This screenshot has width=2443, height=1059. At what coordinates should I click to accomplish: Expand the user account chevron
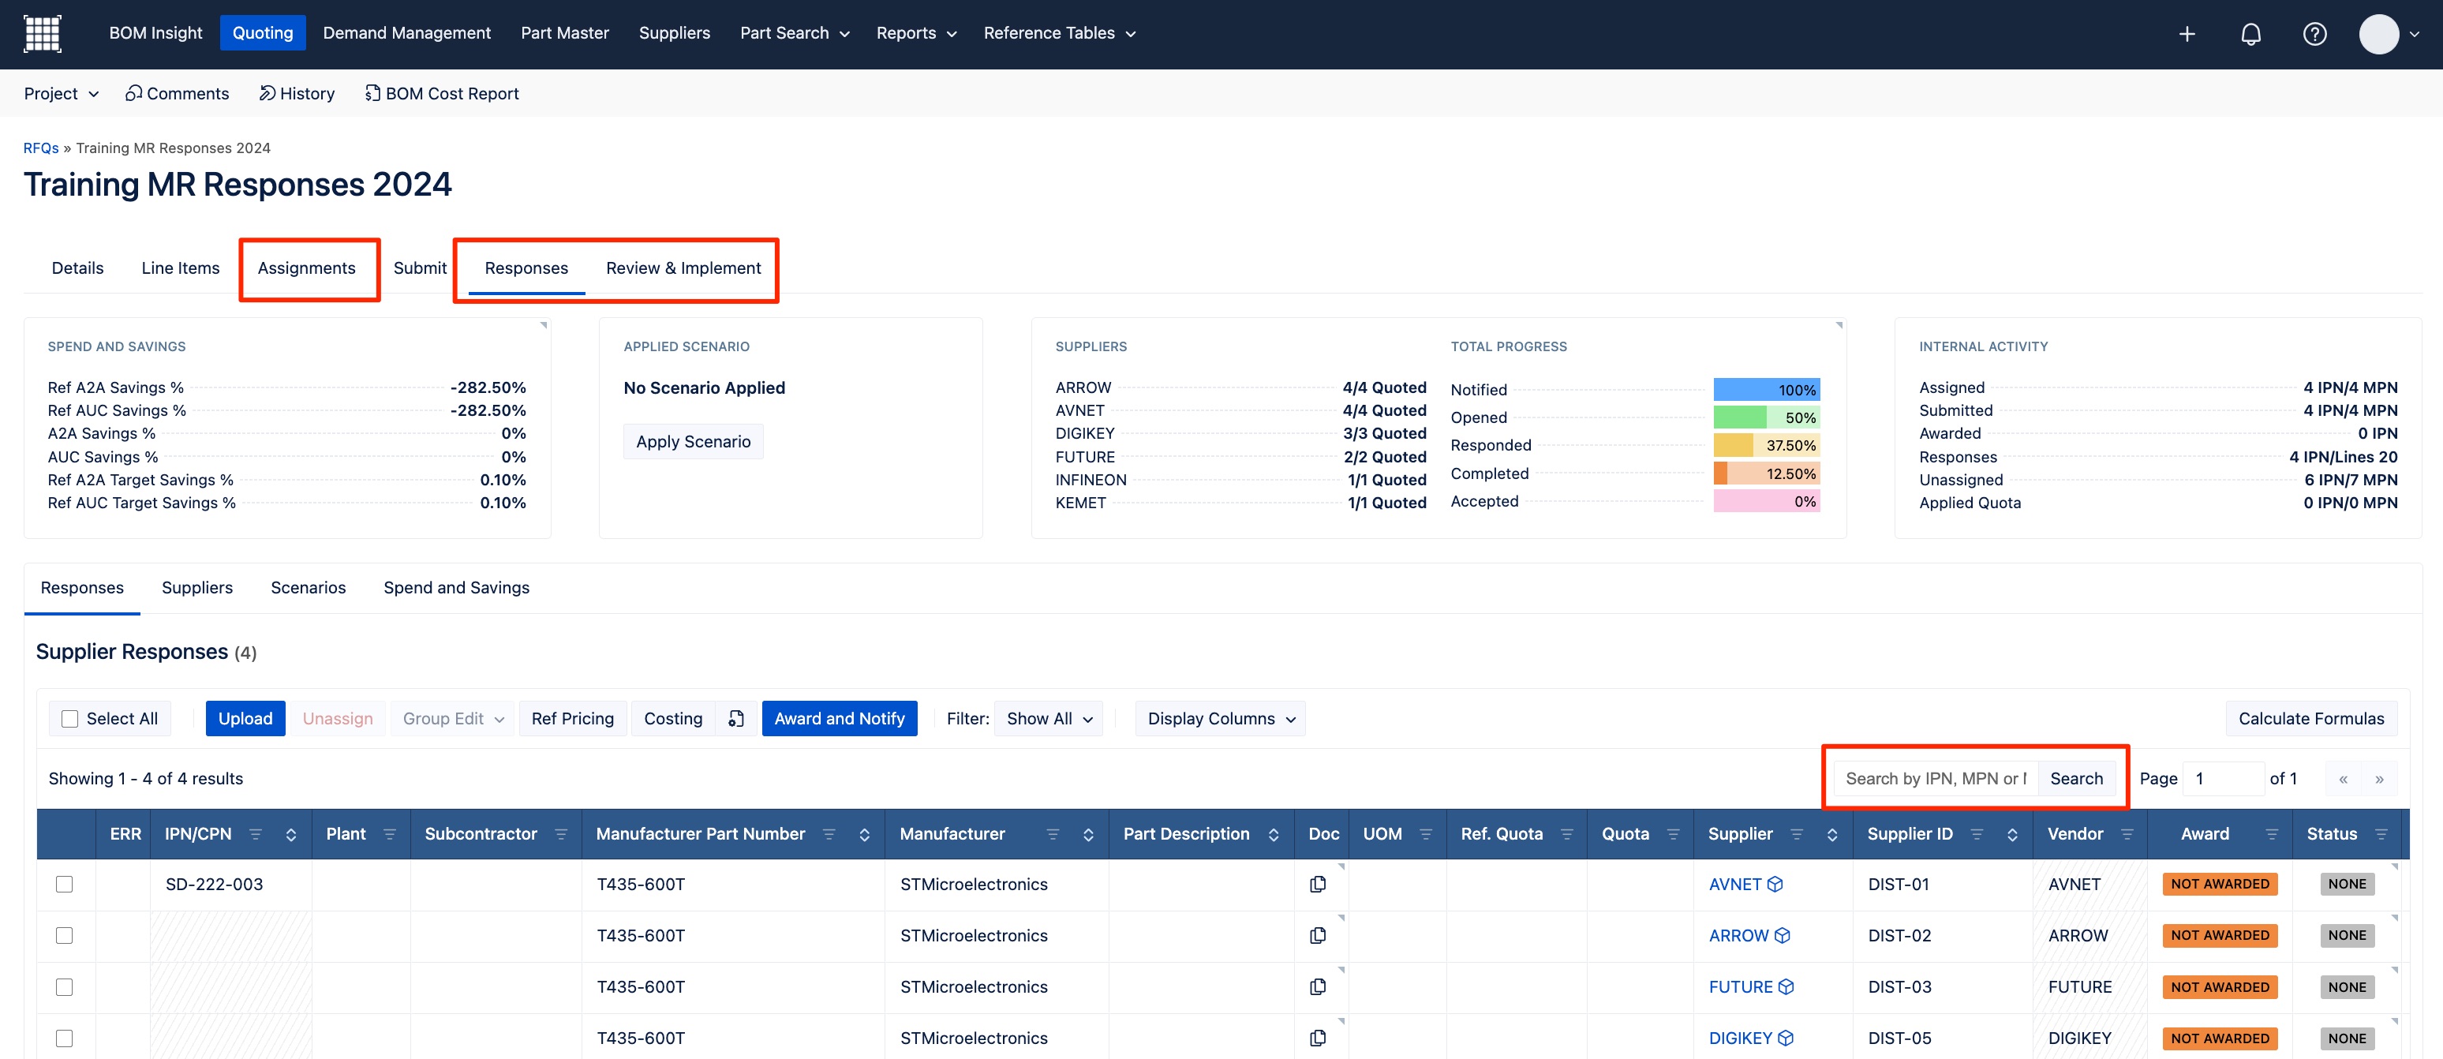coord(2415,34)
